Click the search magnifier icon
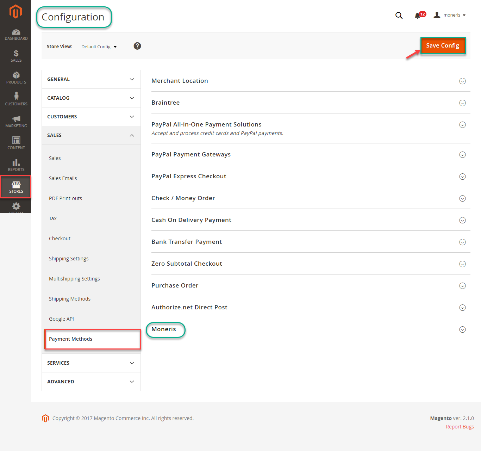 [399, 16]
